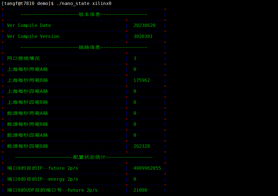The image size is (278, 196).
Task: Select the 上海每秒两笔A路 label
Action: point(28,69)
